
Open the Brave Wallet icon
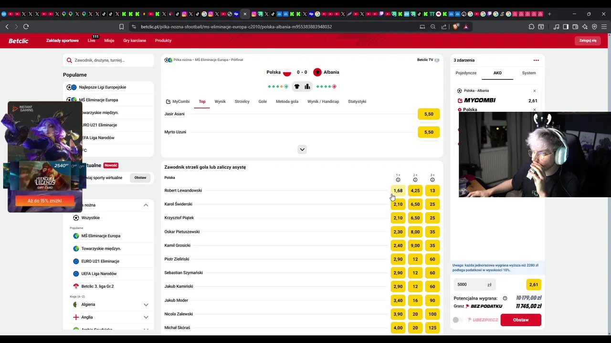pyautogui.click(x=575, y=27)
